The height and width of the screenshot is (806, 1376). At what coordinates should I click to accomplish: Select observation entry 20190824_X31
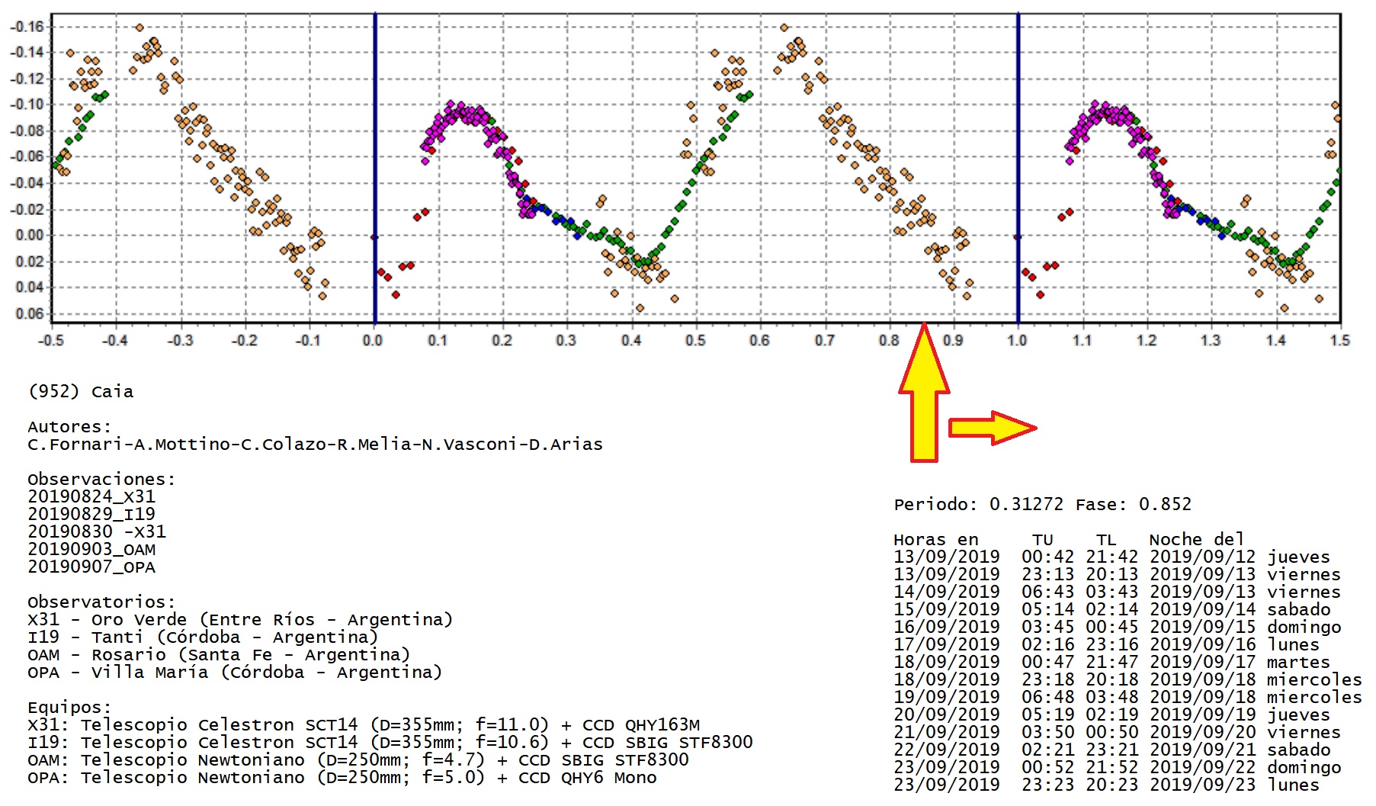91,496
